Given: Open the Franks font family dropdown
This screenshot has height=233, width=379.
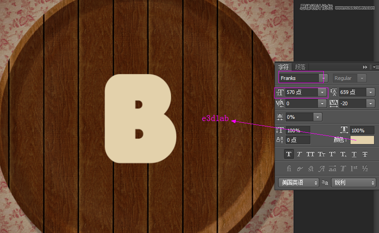Looking at the screenshot, I should [323, 78].
